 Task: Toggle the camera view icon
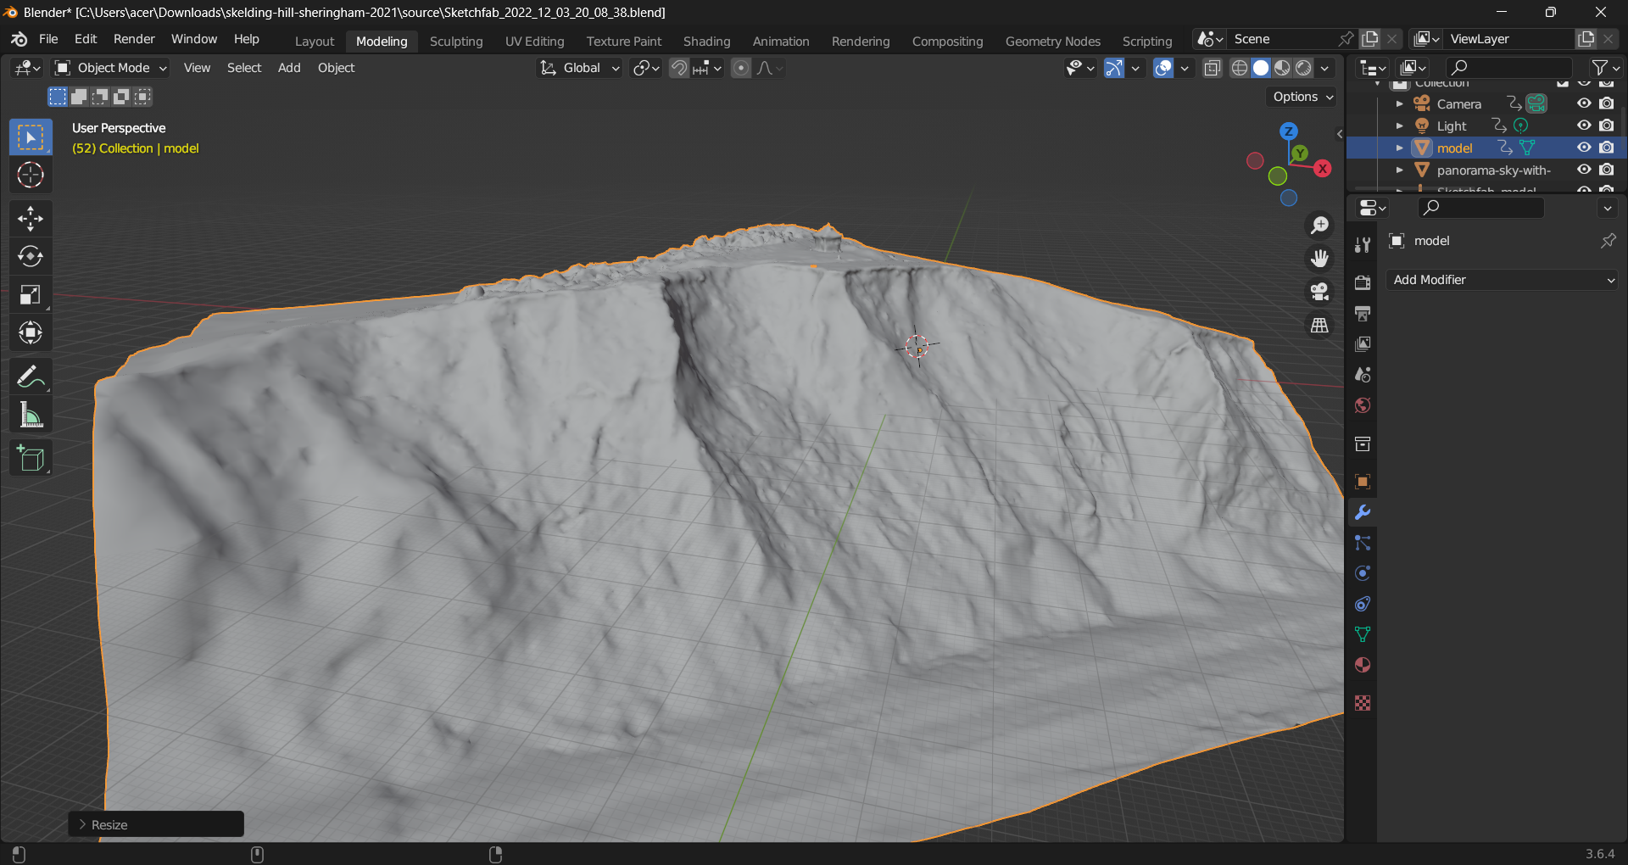(x=1319, y=292)
